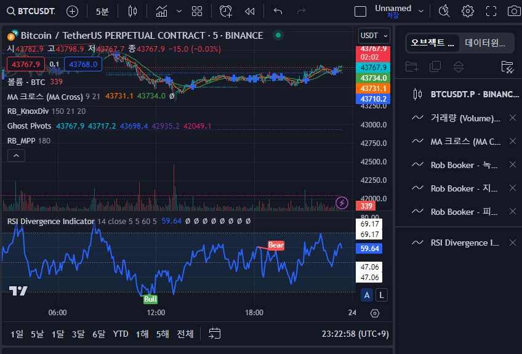Open the indicators chart icon

[162, 11]
